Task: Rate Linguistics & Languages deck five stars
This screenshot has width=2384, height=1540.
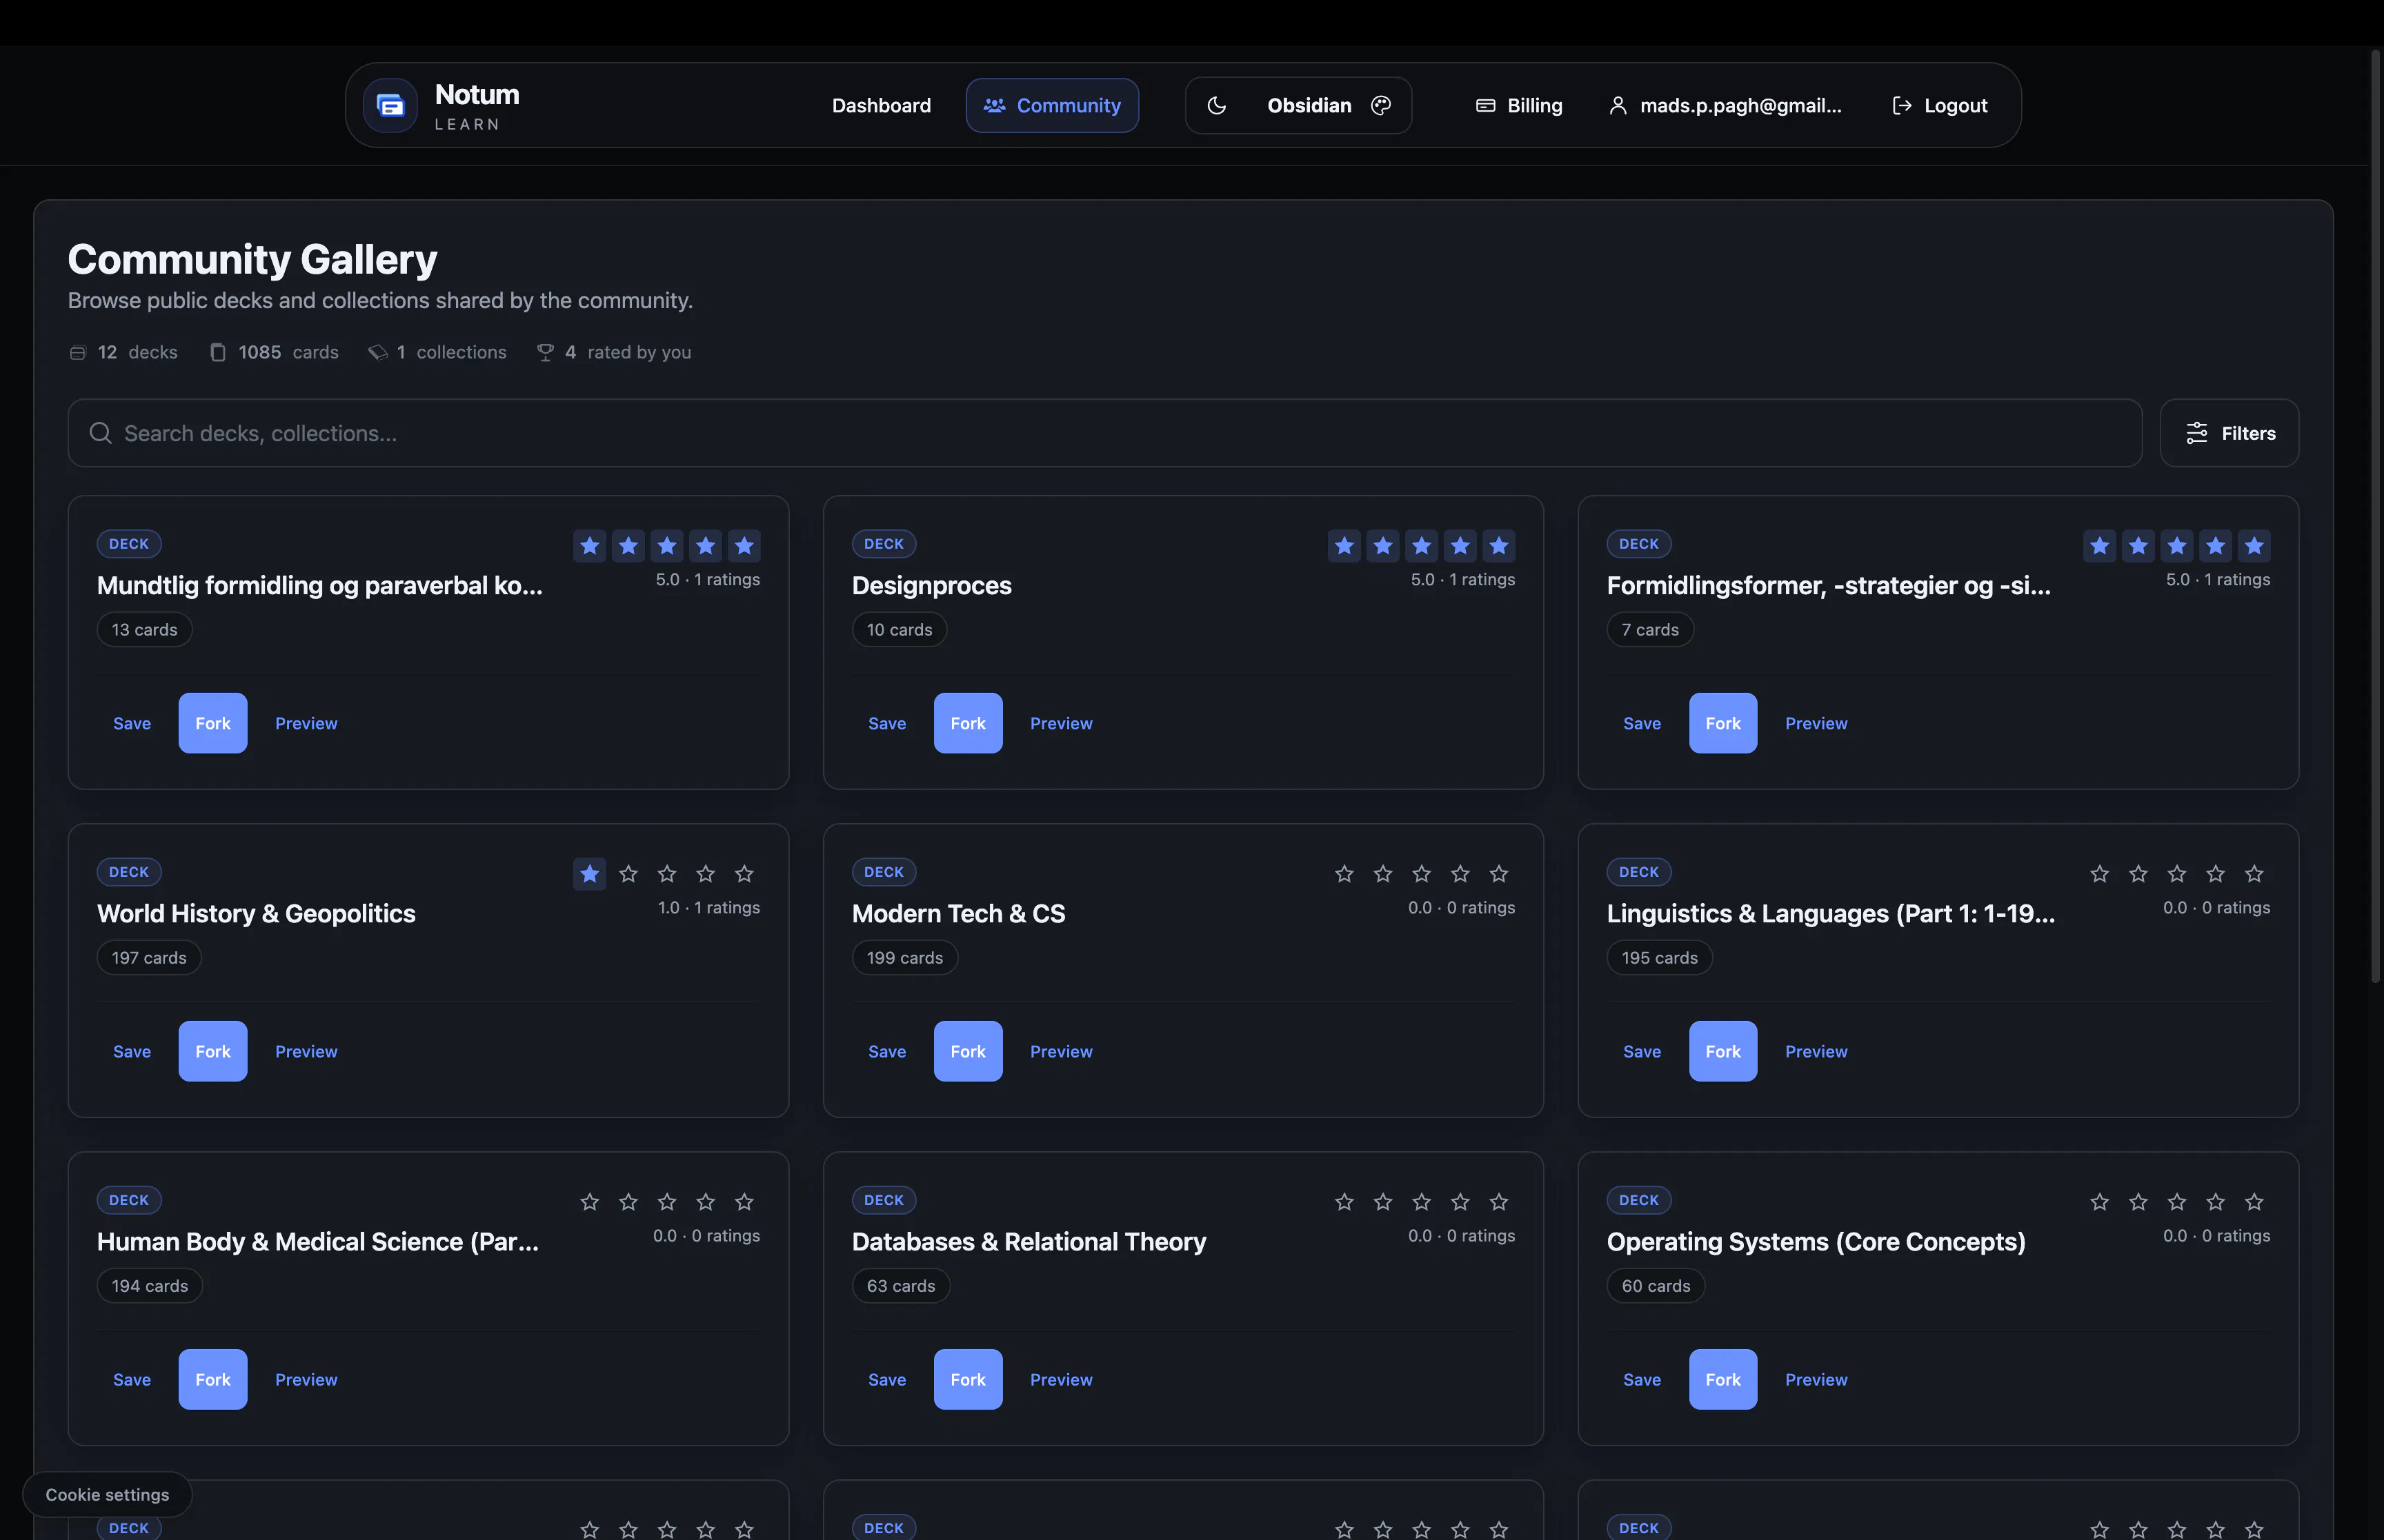Action: pos(2254,874)
